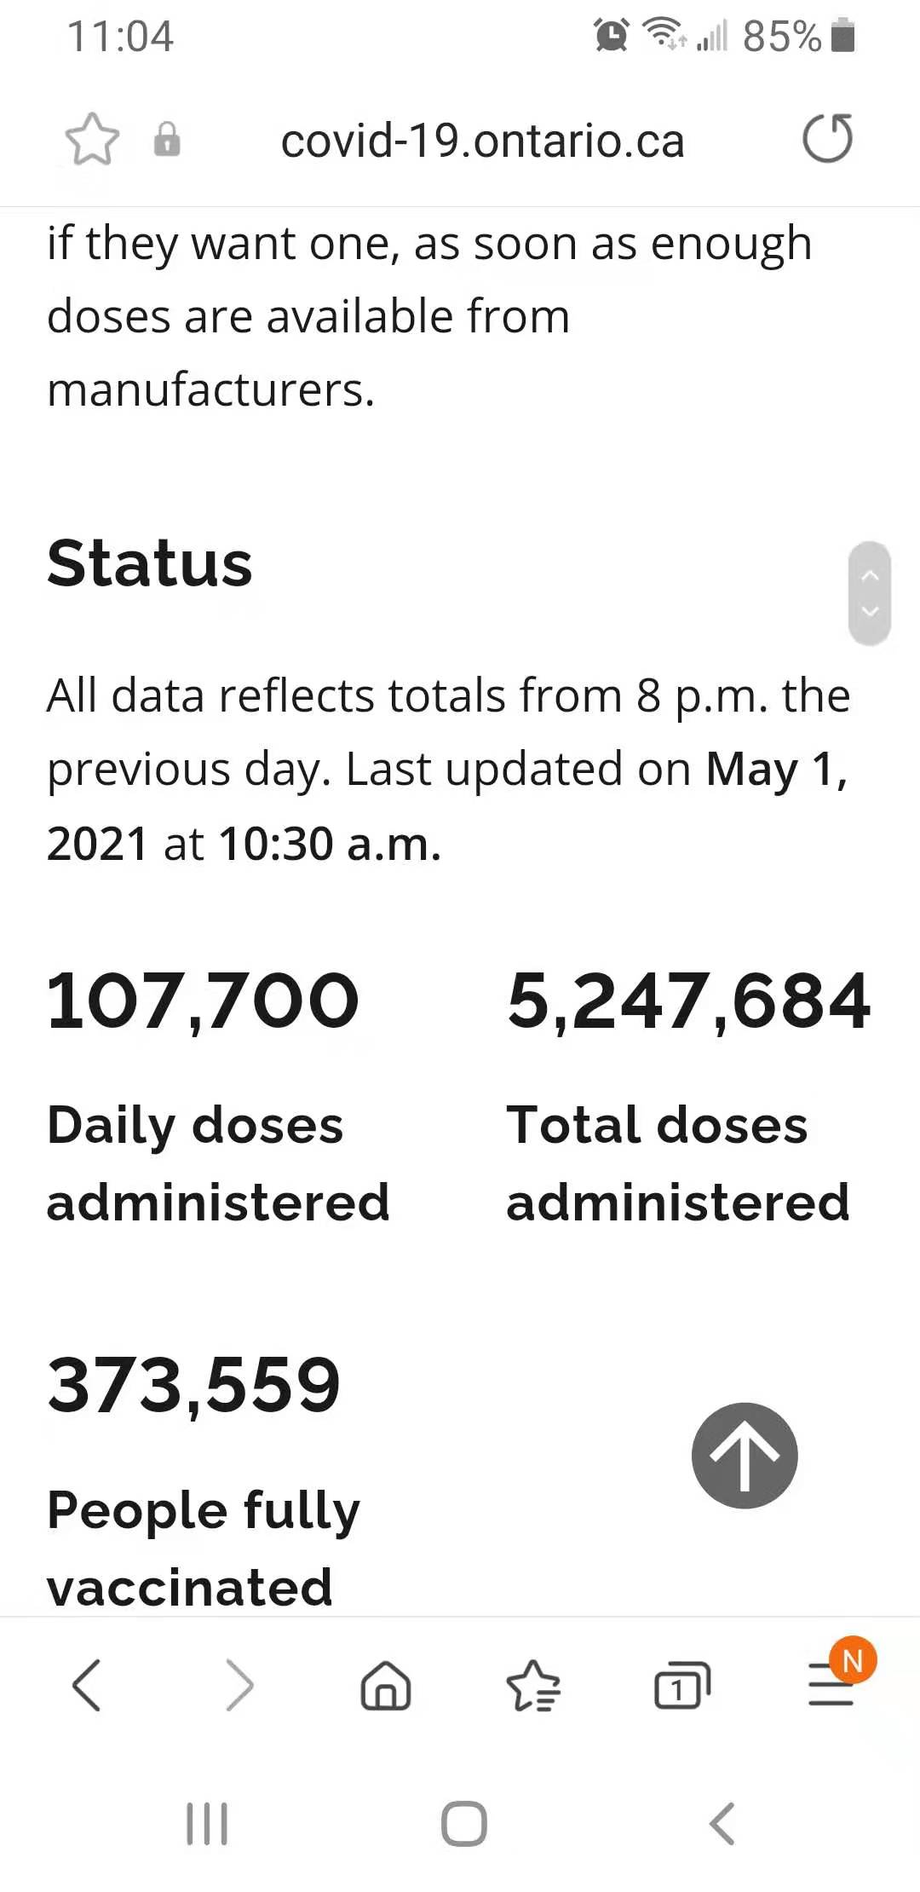Tap the down chevron on scroll handle
920x1892 pixels.
870,610
